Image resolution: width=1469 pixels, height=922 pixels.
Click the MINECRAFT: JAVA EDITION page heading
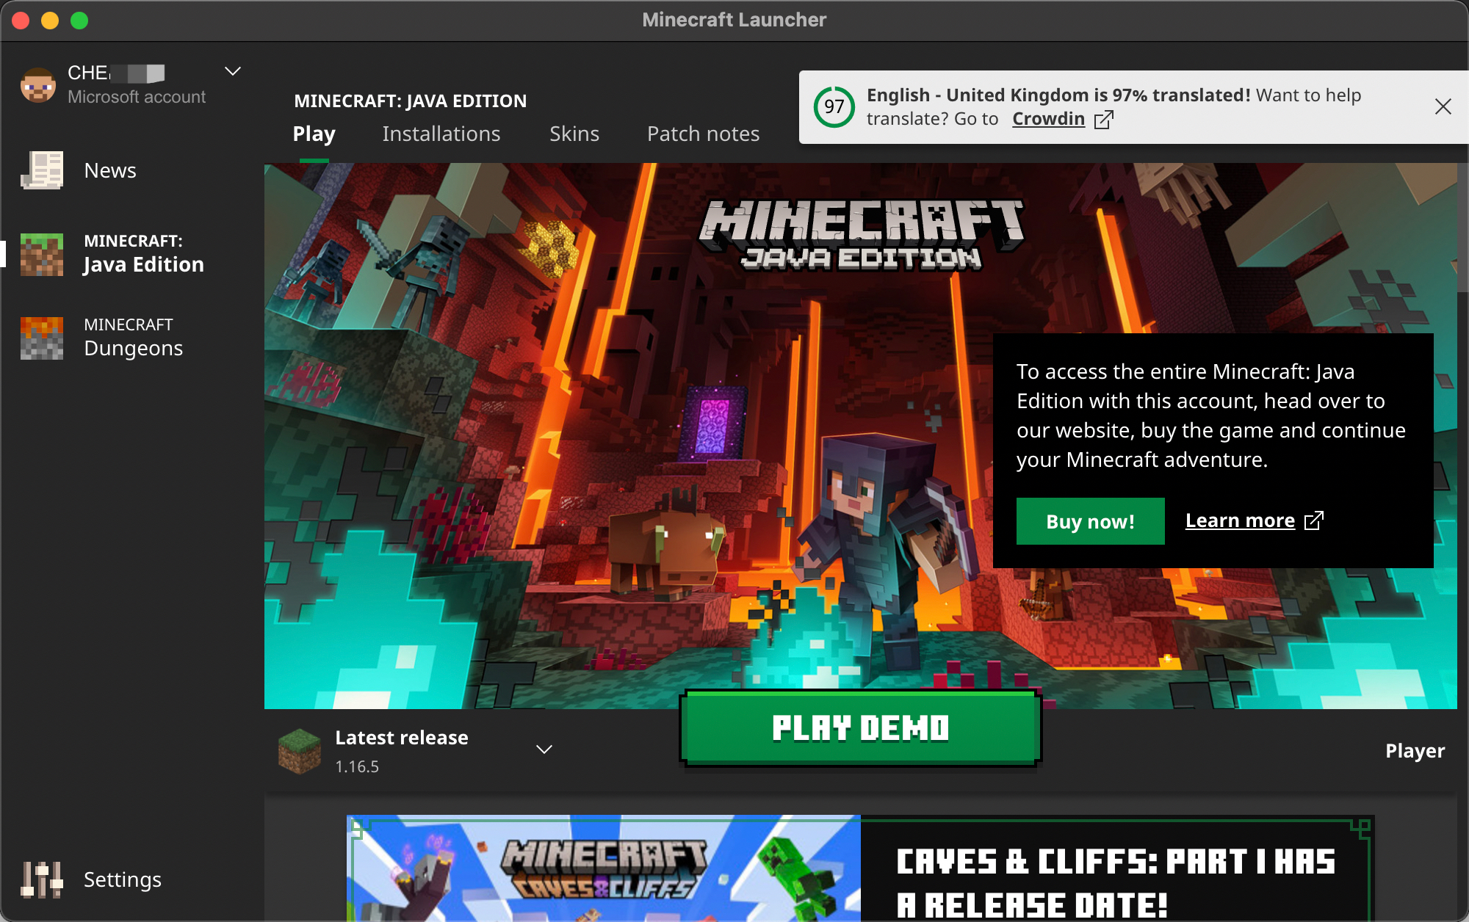[410, 101]
